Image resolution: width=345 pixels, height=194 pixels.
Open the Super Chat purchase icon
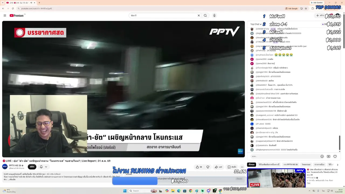click(329, 156)
